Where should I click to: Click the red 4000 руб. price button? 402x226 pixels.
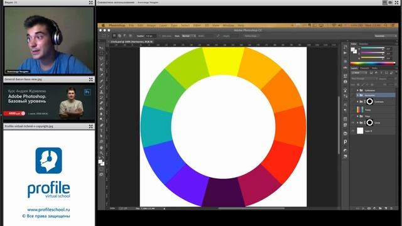tap(14, 113)
